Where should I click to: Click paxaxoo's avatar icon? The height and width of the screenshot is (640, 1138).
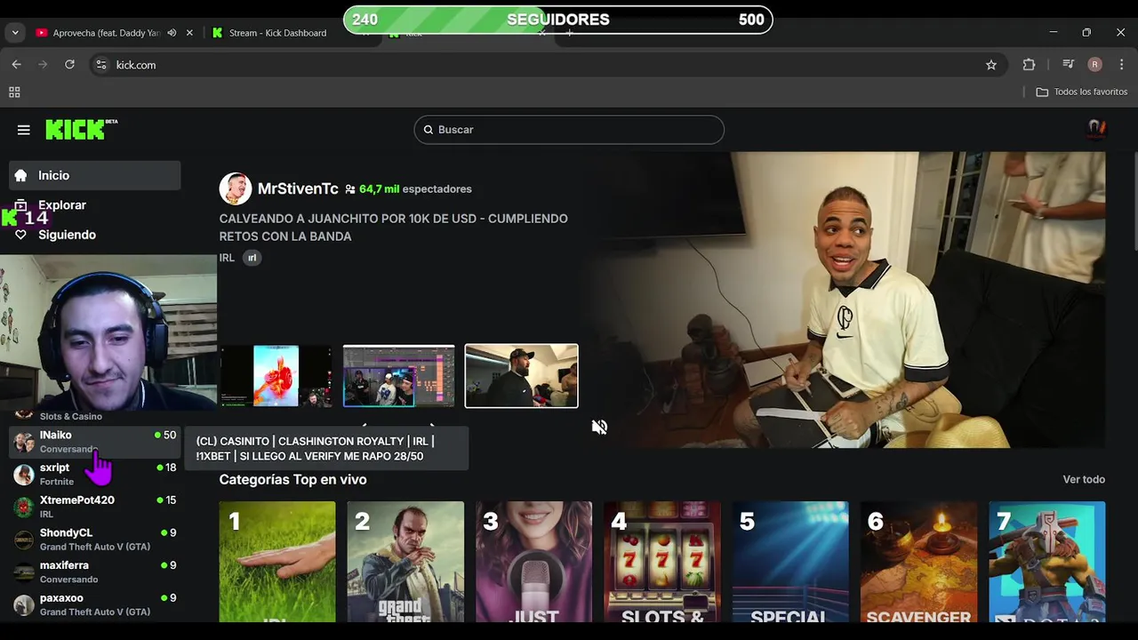(24, 605)
